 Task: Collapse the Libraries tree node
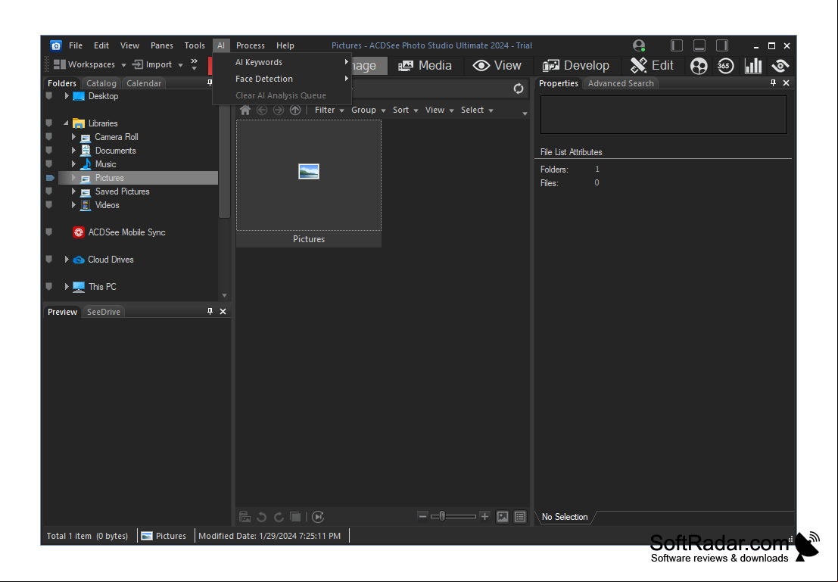(67, 123)
